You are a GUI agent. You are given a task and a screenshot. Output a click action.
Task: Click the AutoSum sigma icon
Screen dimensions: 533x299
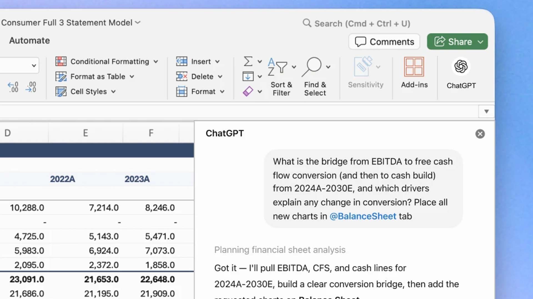coord(248,61)
